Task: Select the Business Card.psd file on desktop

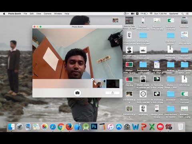Action: coord(184,94)
